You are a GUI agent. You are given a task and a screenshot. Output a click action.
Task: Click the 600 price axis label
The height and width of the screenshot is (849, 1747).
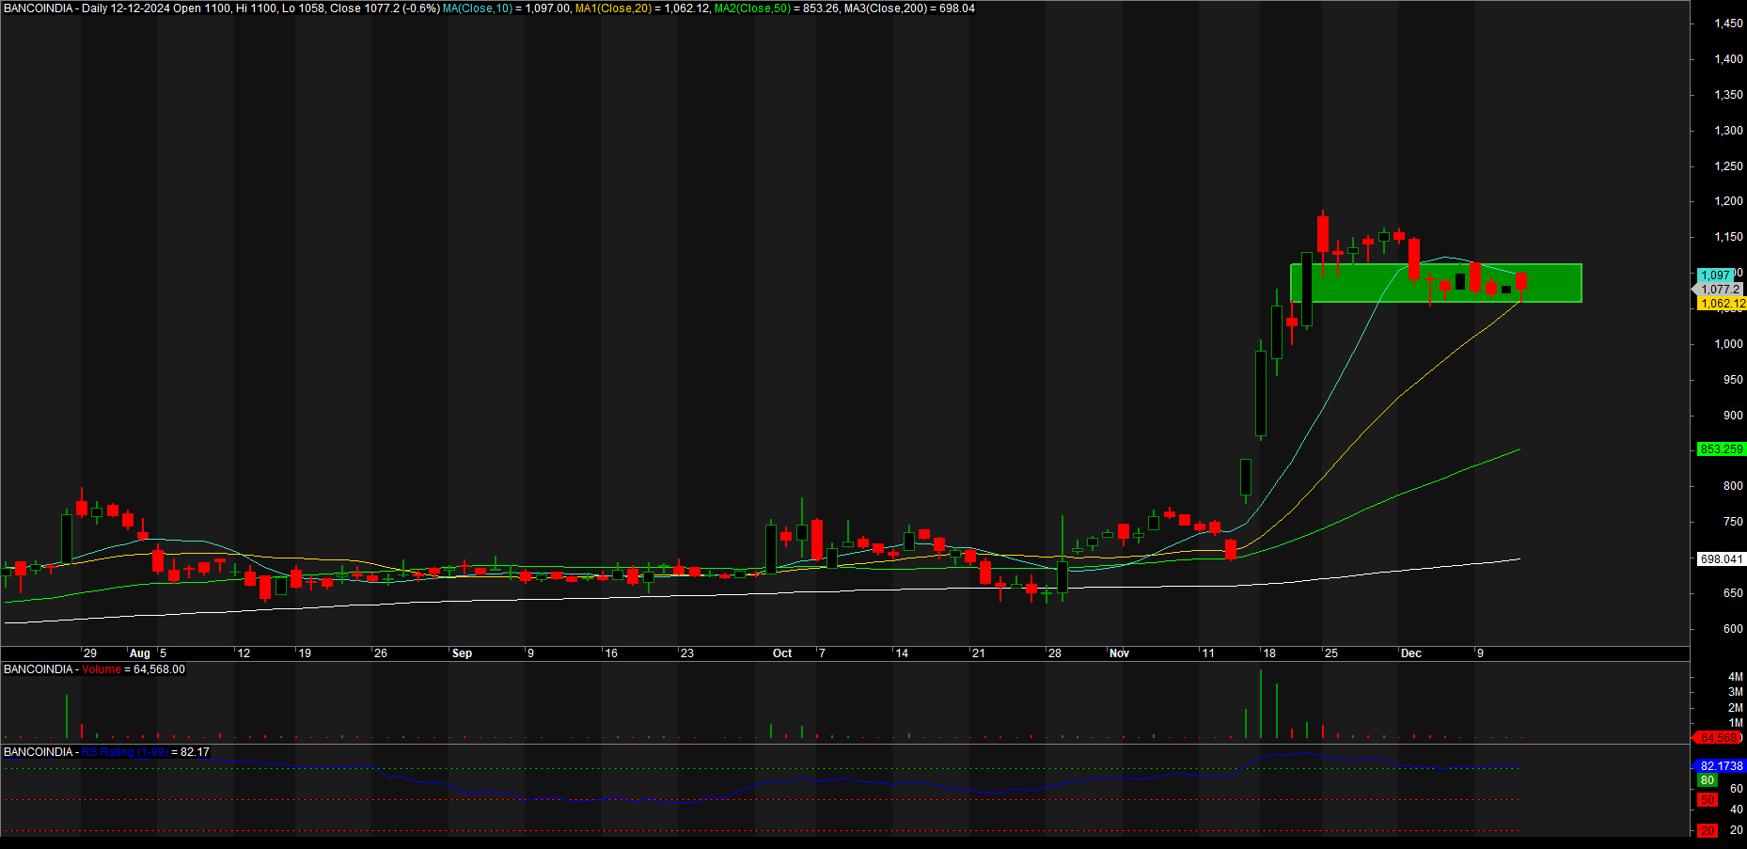pos(1732,629)
